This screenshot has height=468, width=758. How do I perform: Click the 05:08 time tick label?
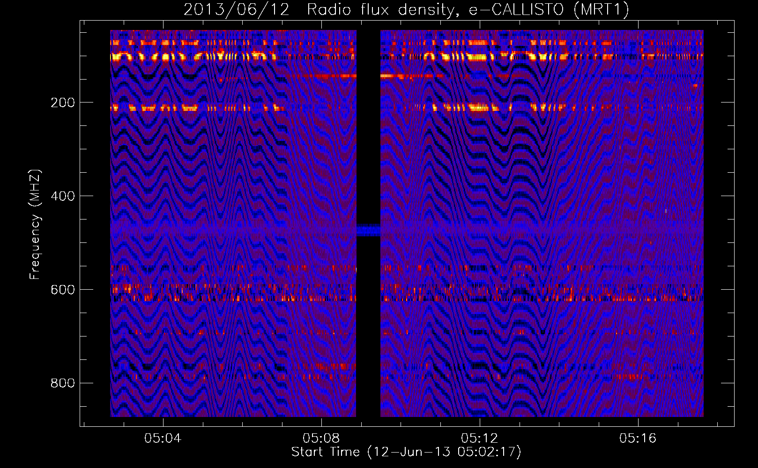pyautogui.click(x=321, y=439)
